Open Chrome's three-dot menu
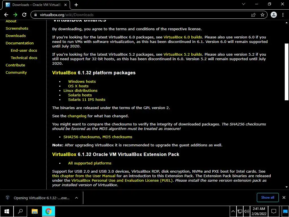This screenshot has width=289, height=217. coord(283,15)
